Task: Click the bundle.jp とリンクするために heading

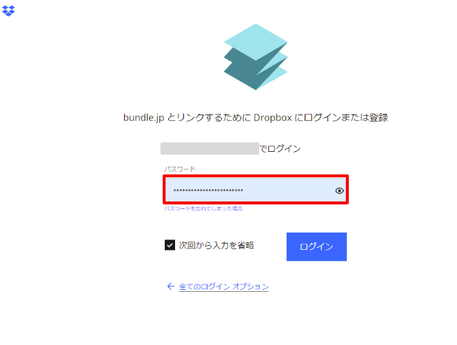Action: (x=256, y=117)
